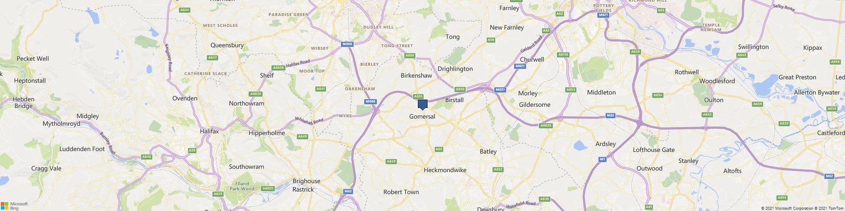
Task: Click the A58 badge near Halifax
Action: (x=193, y=150)
